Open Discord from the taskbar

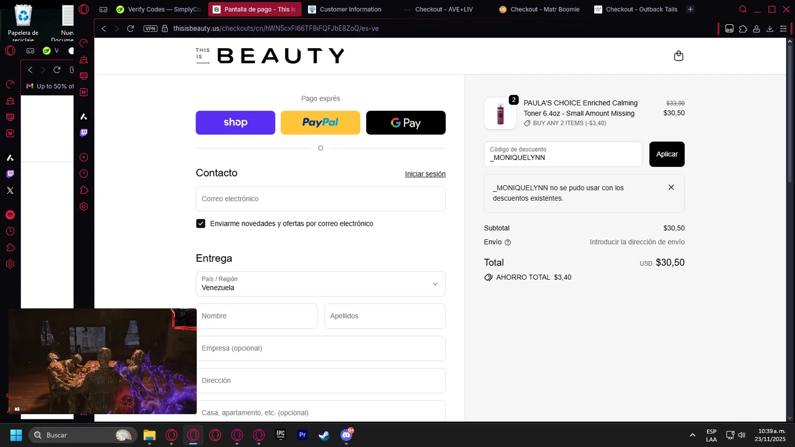347,435
